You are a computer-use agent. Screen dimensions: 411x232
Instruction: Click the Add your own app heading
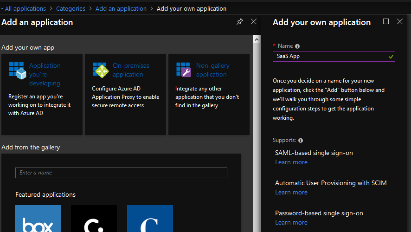coord(28,48)
